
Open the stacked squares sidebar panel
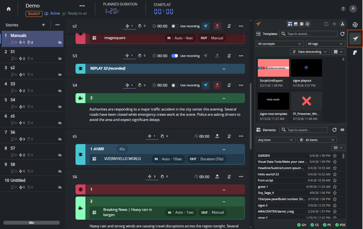355,53
